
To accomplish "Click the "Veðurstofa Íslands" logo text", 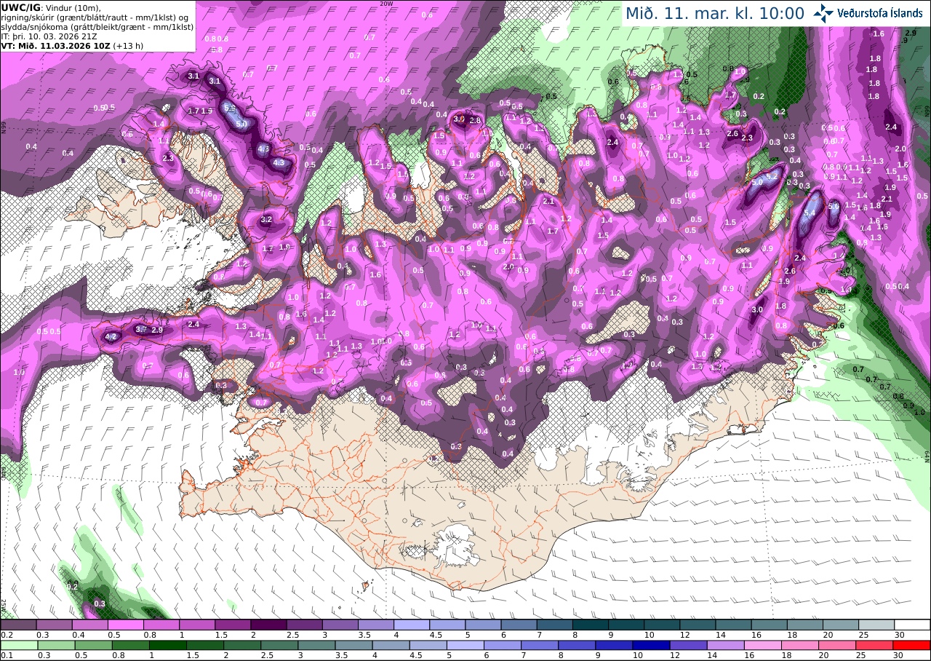I will coord(880,13).
